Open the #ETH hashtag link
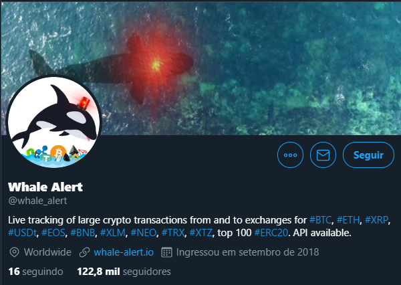Screen dimensions: 401x285 click(x=348, y=220)
